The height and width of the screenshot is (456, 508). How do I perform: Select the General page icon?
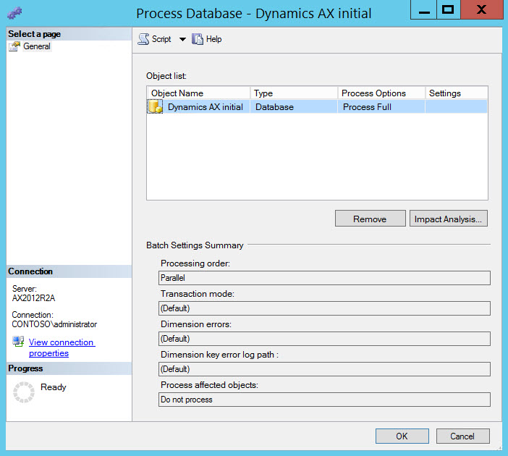tap(14, 46)
